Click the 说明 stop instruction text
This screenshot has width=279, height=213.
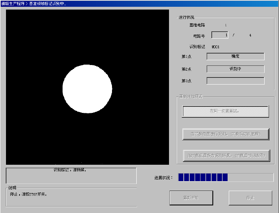click(x=28, y=194)
